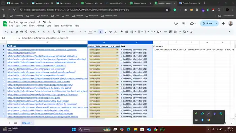Click the functions sigma icon

click(x=191, y=32)
